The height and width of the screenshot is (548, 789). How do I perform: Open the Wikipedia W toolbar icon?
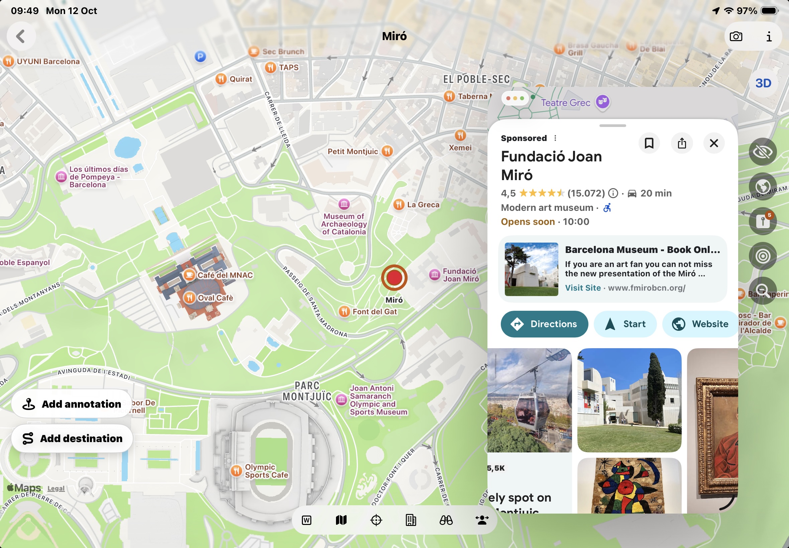click(x=306, y=520)
